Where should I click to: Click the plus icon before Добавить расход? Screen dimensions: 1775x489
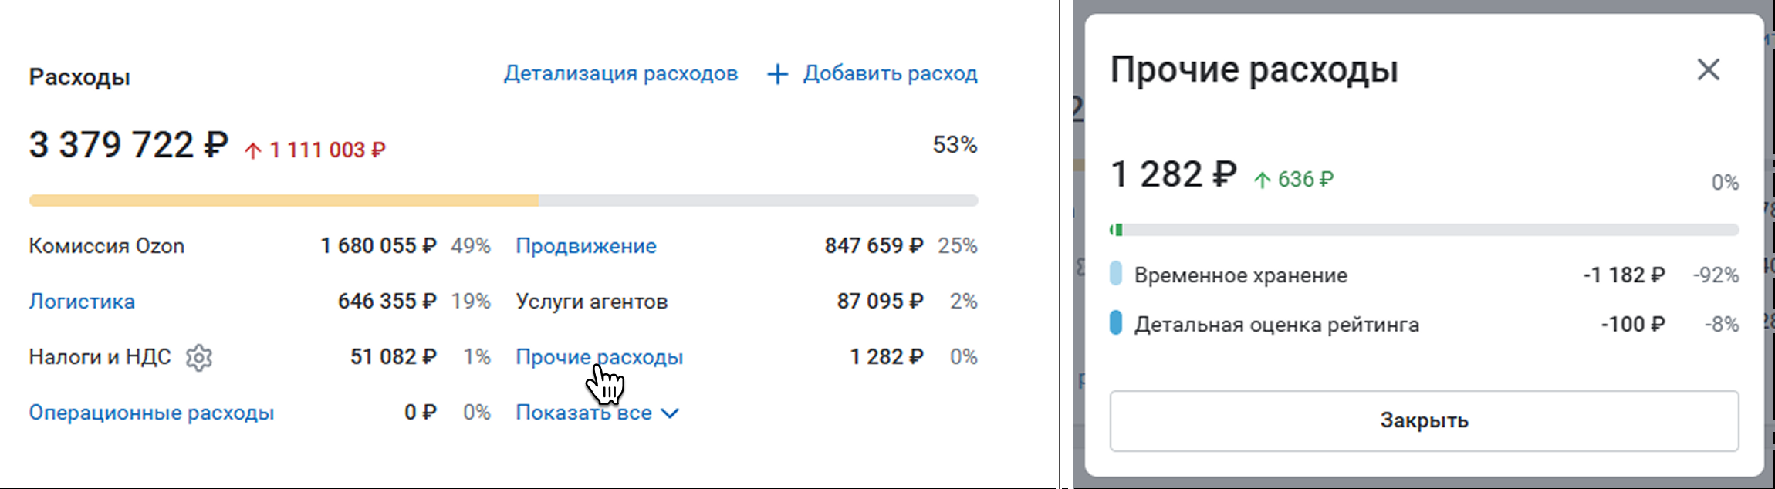(777, 74)
